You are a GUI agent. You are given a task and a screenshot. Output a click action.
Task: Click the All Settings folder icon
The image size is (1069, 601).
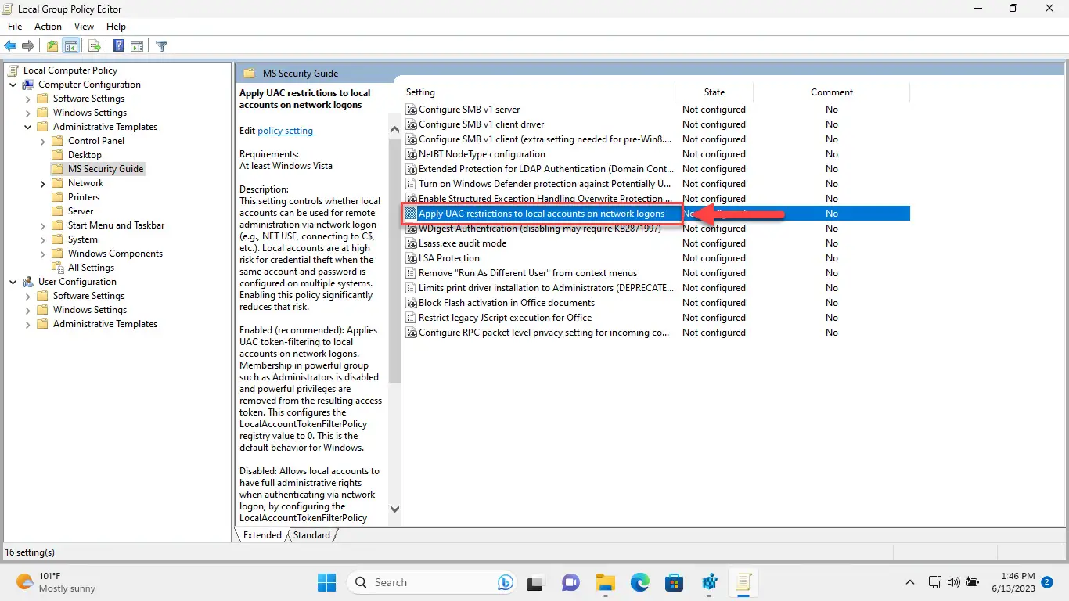pyautogui.click(x=57, y=268)
